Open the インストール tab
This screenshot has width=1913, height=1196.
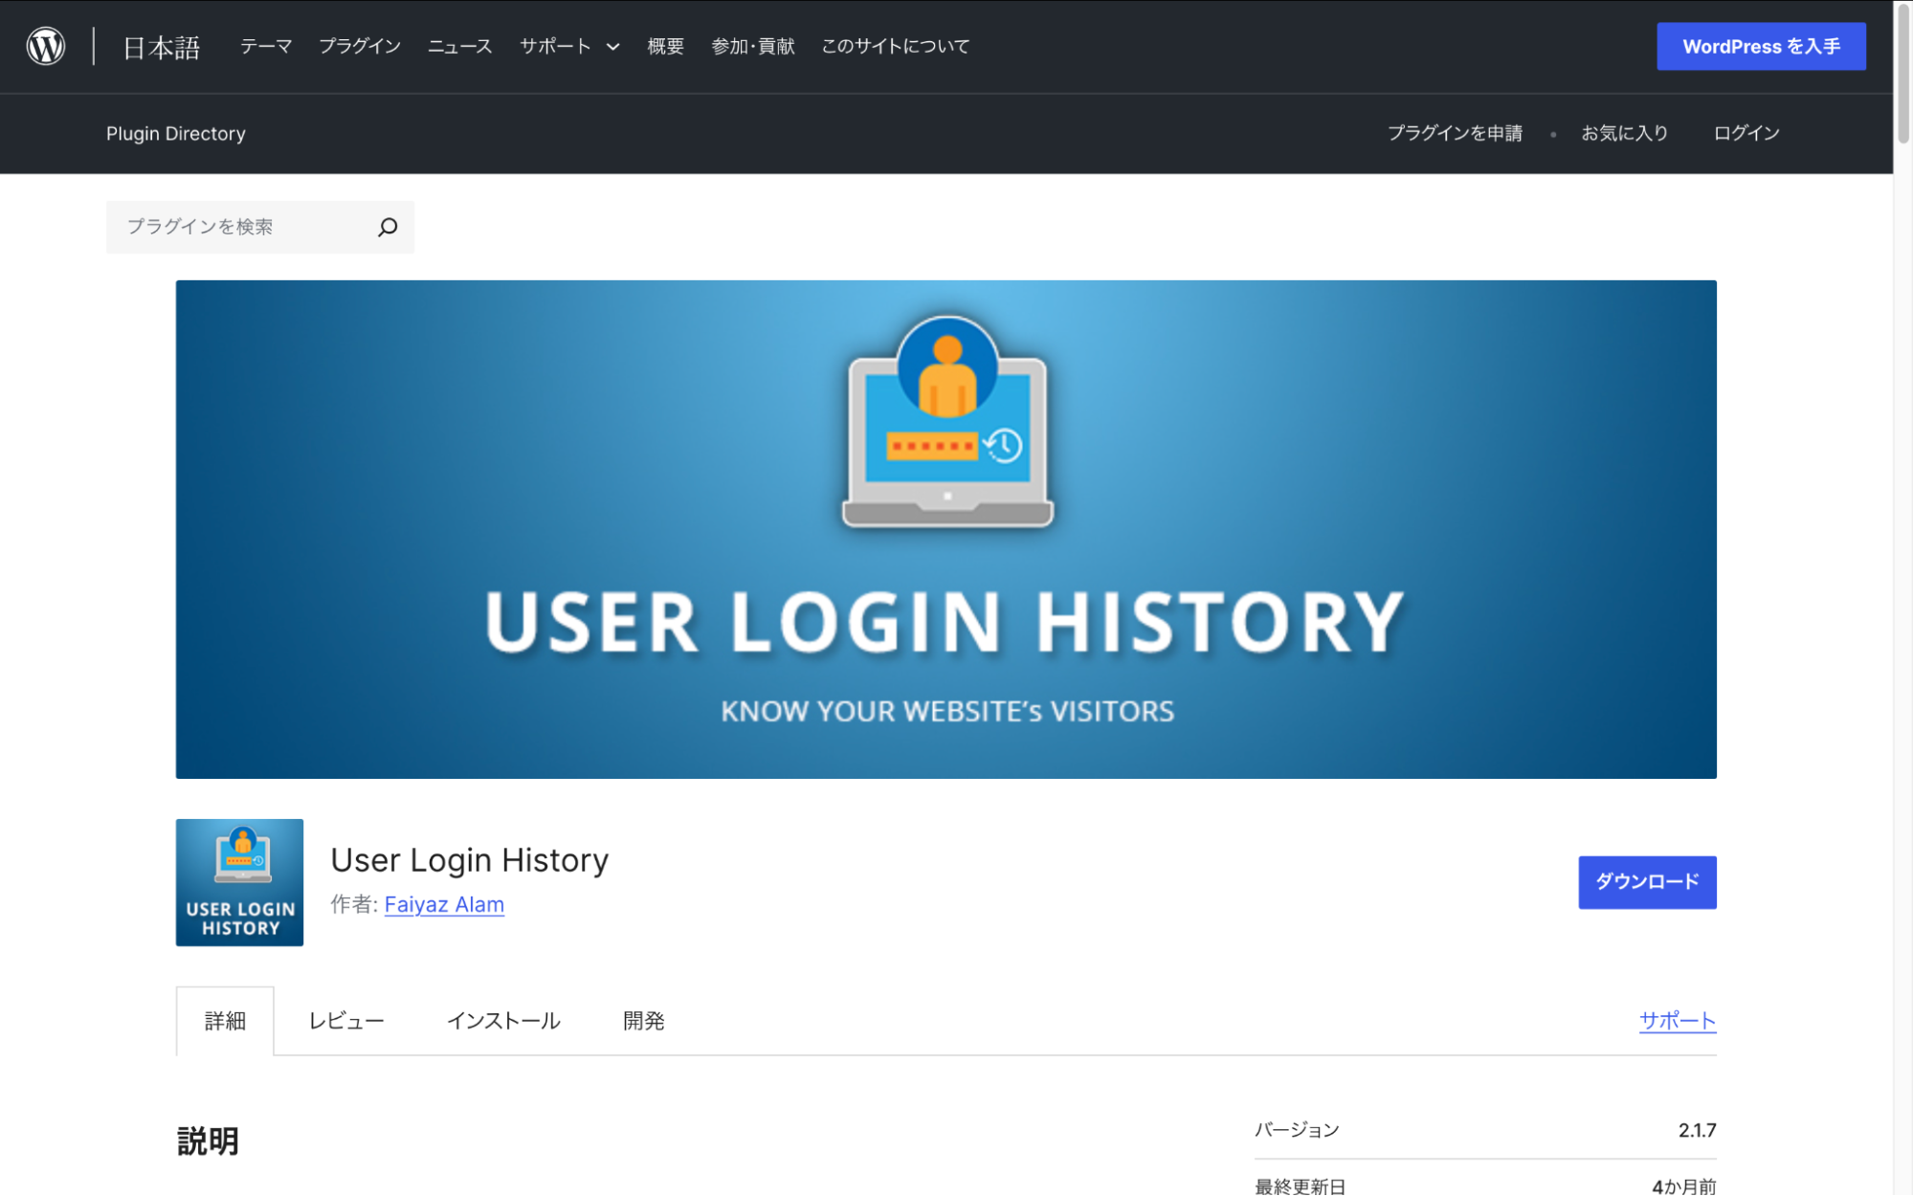click(x=504, y=1020)
